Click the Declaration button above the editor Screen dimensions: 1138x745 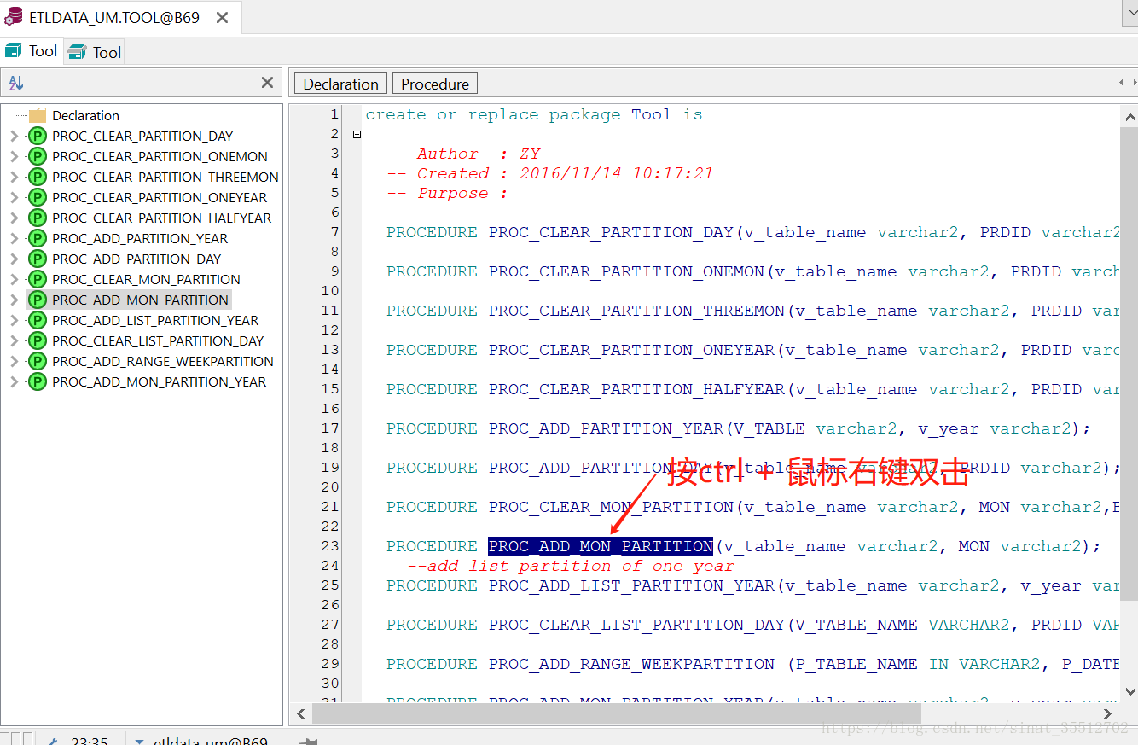click(x=340, y=84)
